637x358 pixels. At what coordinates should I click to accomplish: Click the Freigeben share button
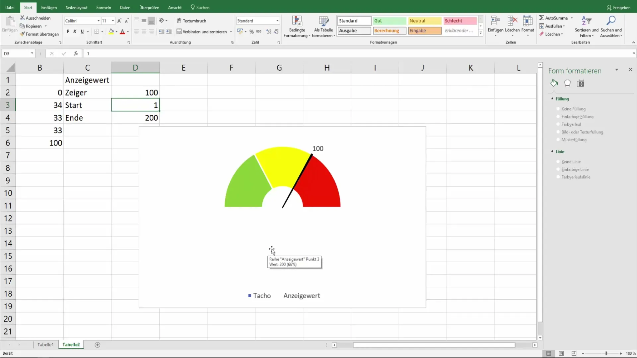pos(618,7)
